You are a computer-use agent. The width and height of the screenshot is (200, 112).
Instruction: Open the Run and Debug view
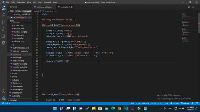[3, 29]
